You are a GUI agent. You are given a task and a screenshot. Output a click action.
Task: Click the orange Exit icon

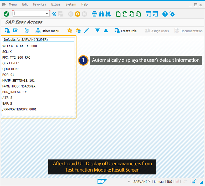coord(78,14)
